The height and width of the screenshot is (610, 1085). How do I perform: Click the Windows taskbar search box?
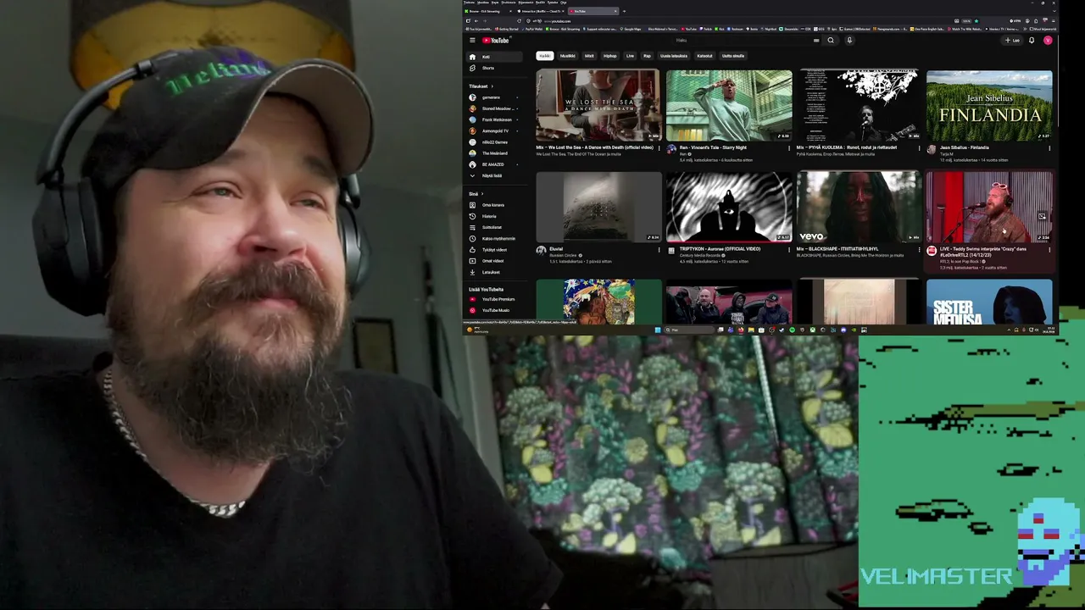coord(691,330)
